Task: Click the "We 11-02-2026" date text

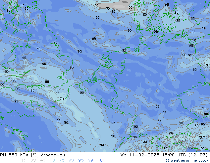Action: click(x=140, y=155)
